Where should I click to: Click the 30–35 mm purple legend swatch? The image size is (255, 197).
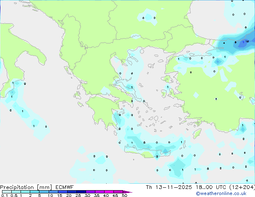click(90, 192)
